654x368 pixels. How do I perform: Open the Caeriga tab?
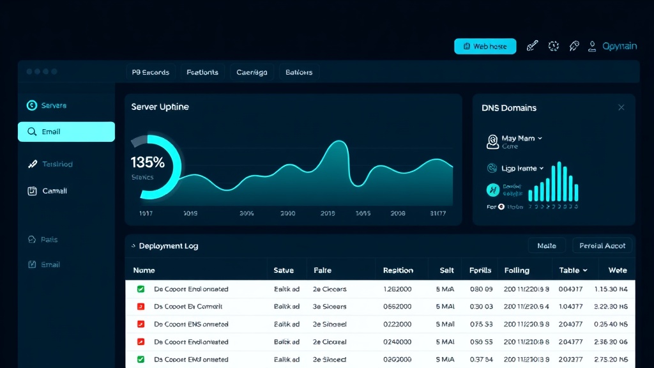point(252,72)
